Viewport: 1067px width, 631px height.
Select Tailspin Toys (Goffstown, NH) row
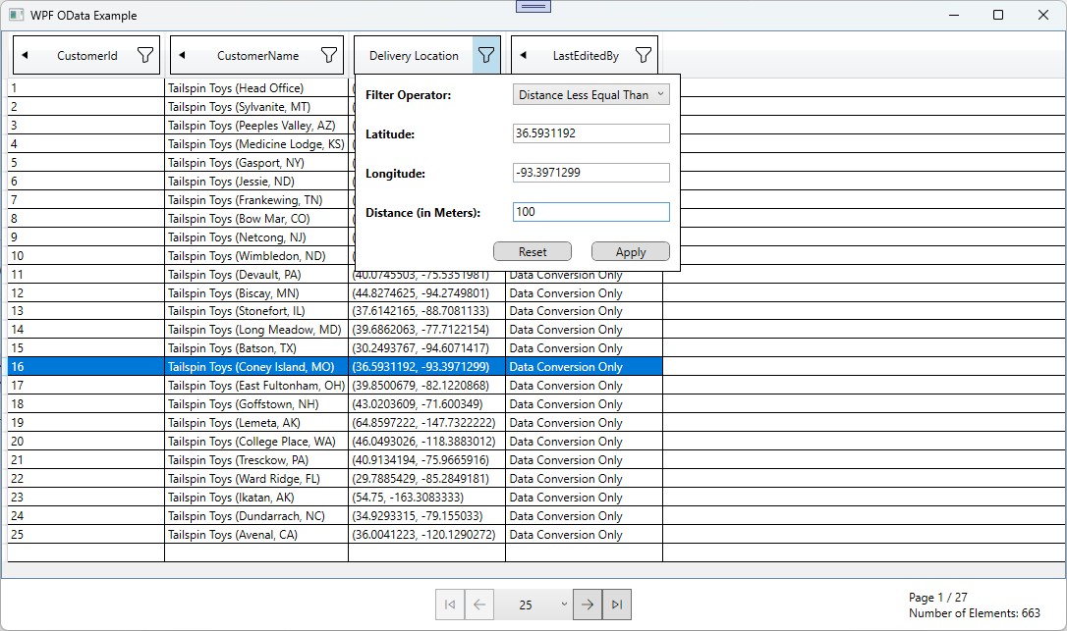(243, 404)
